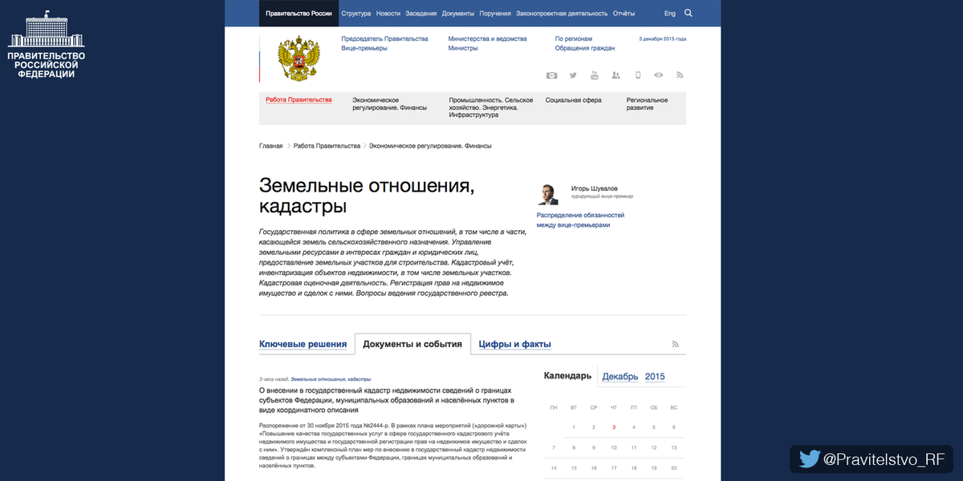The width and height of the screenshot is (963, 481).
Task: Select Заседания in the top bar
Action: pos(421,14)
